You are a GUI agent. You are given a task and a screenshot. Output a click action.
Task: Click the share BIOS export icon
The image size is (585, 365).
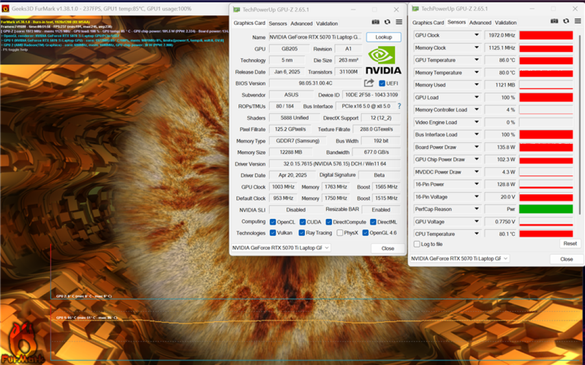(369, 83)
